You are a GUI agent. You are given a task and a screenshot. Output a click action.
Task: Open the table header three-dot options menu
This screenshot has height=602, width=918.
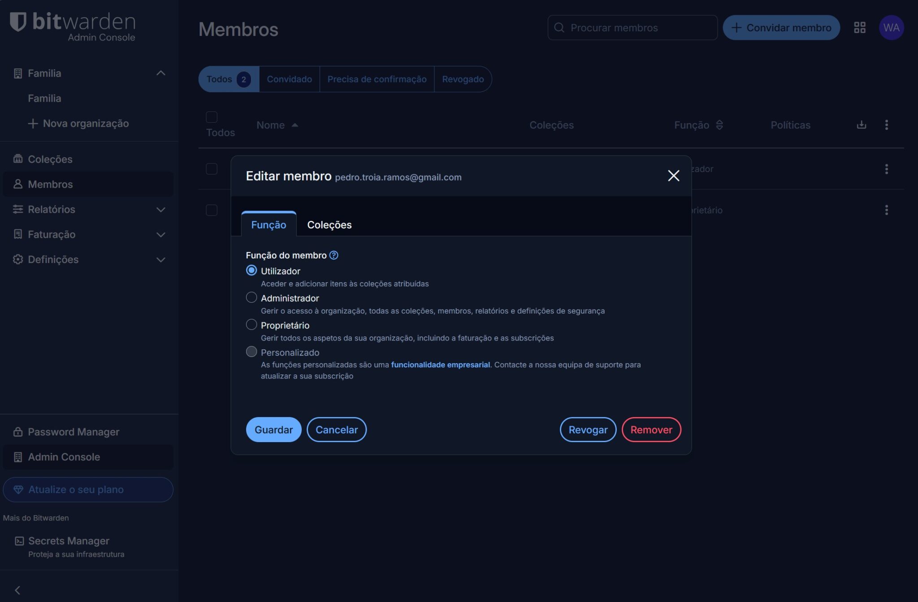tap(886, 125)
